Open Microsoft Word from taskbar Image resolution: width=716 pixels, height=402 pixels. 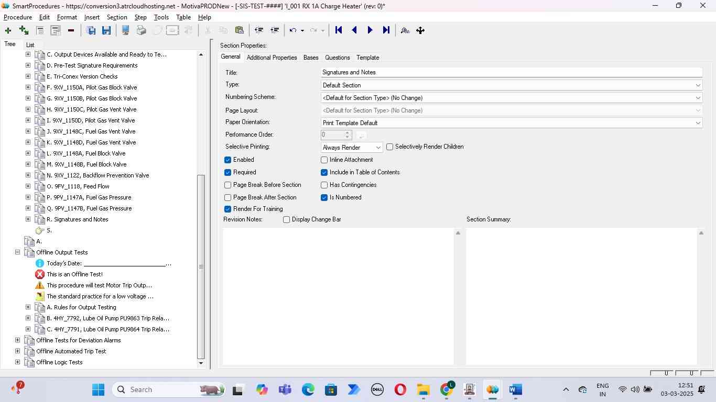(516, 389)
